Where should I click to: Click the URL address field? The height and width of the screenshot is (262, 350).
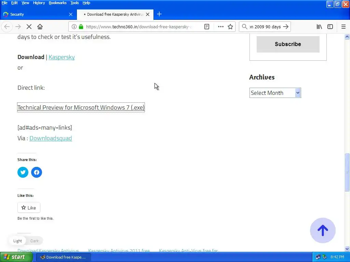coord(138,27)
